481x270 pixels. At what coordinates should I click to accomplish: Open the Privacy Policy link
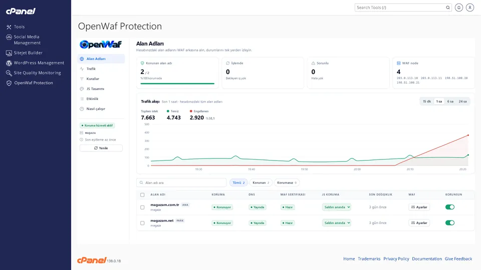(396, 259)
